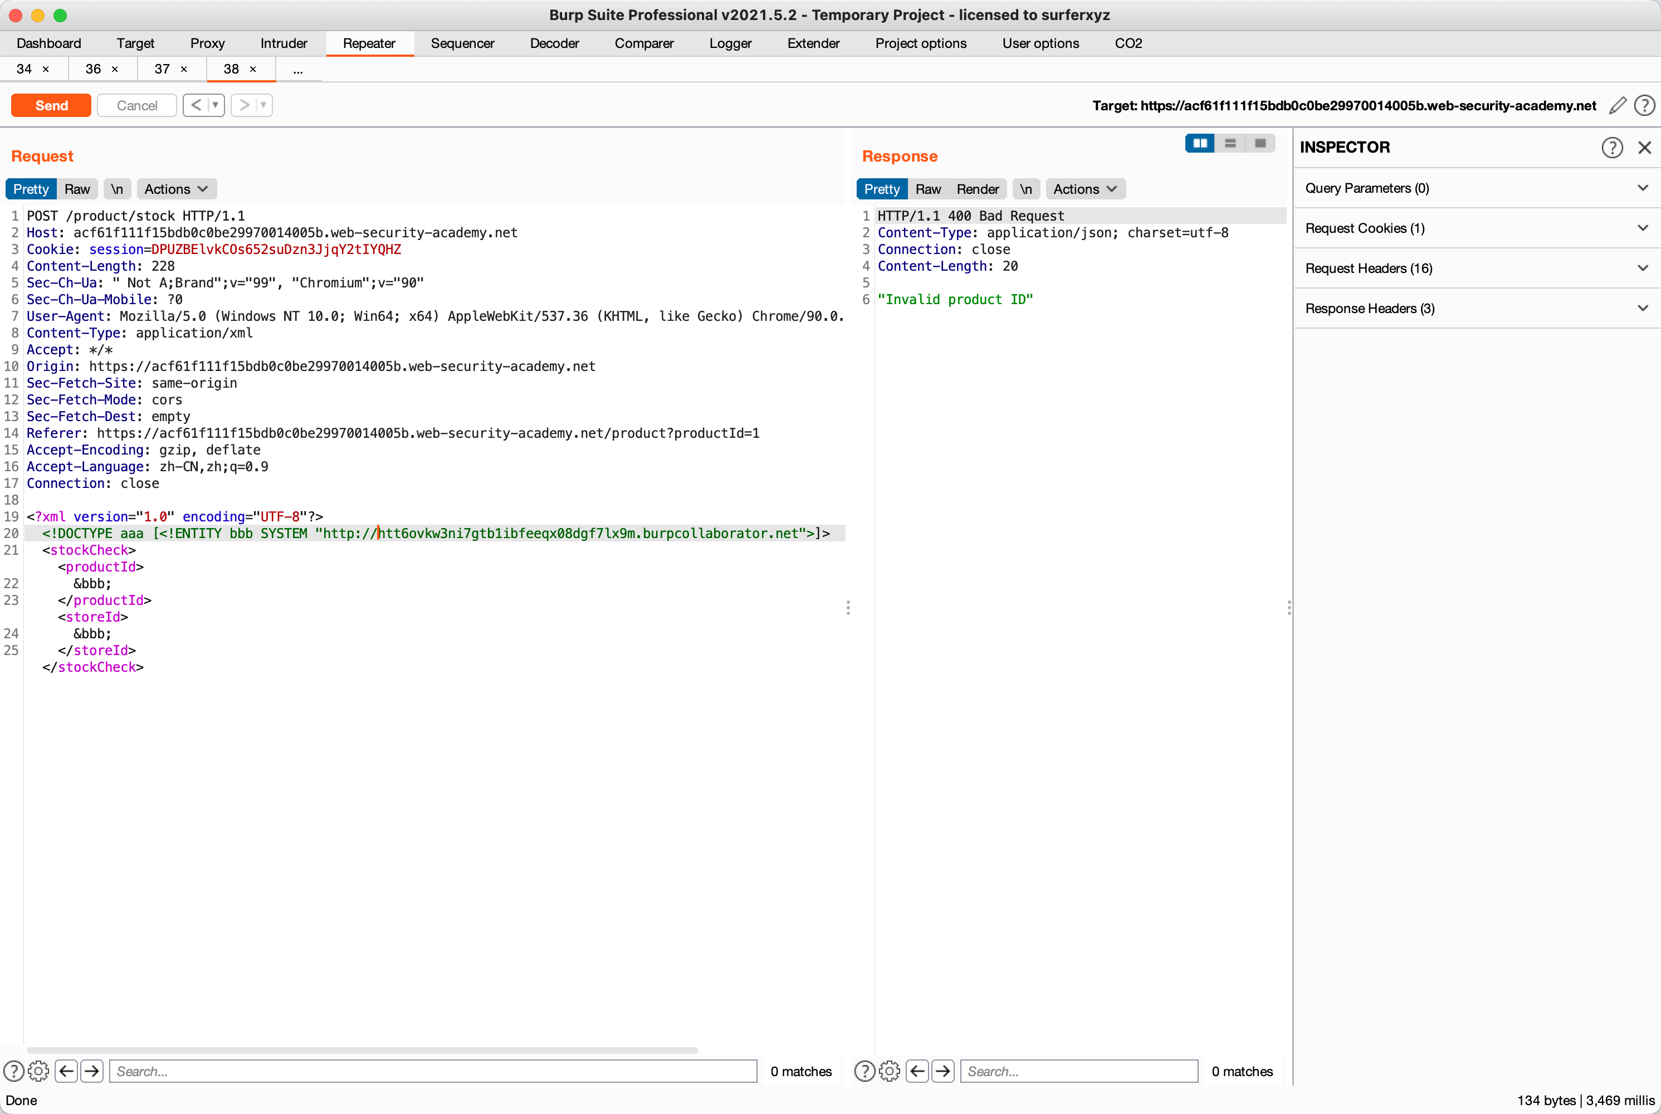Close Repeater tab 36

pos(114,69)
